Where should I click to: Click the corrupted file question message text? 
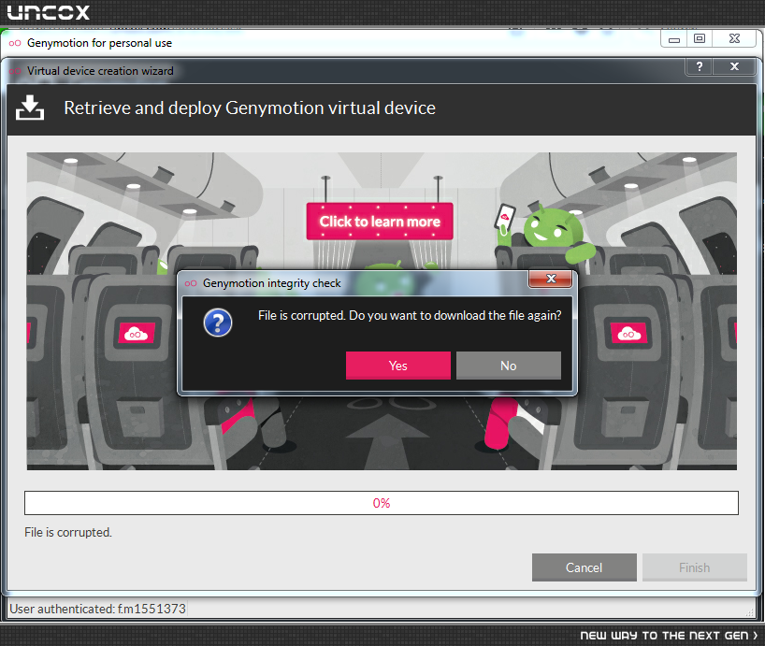click(410, 315)
